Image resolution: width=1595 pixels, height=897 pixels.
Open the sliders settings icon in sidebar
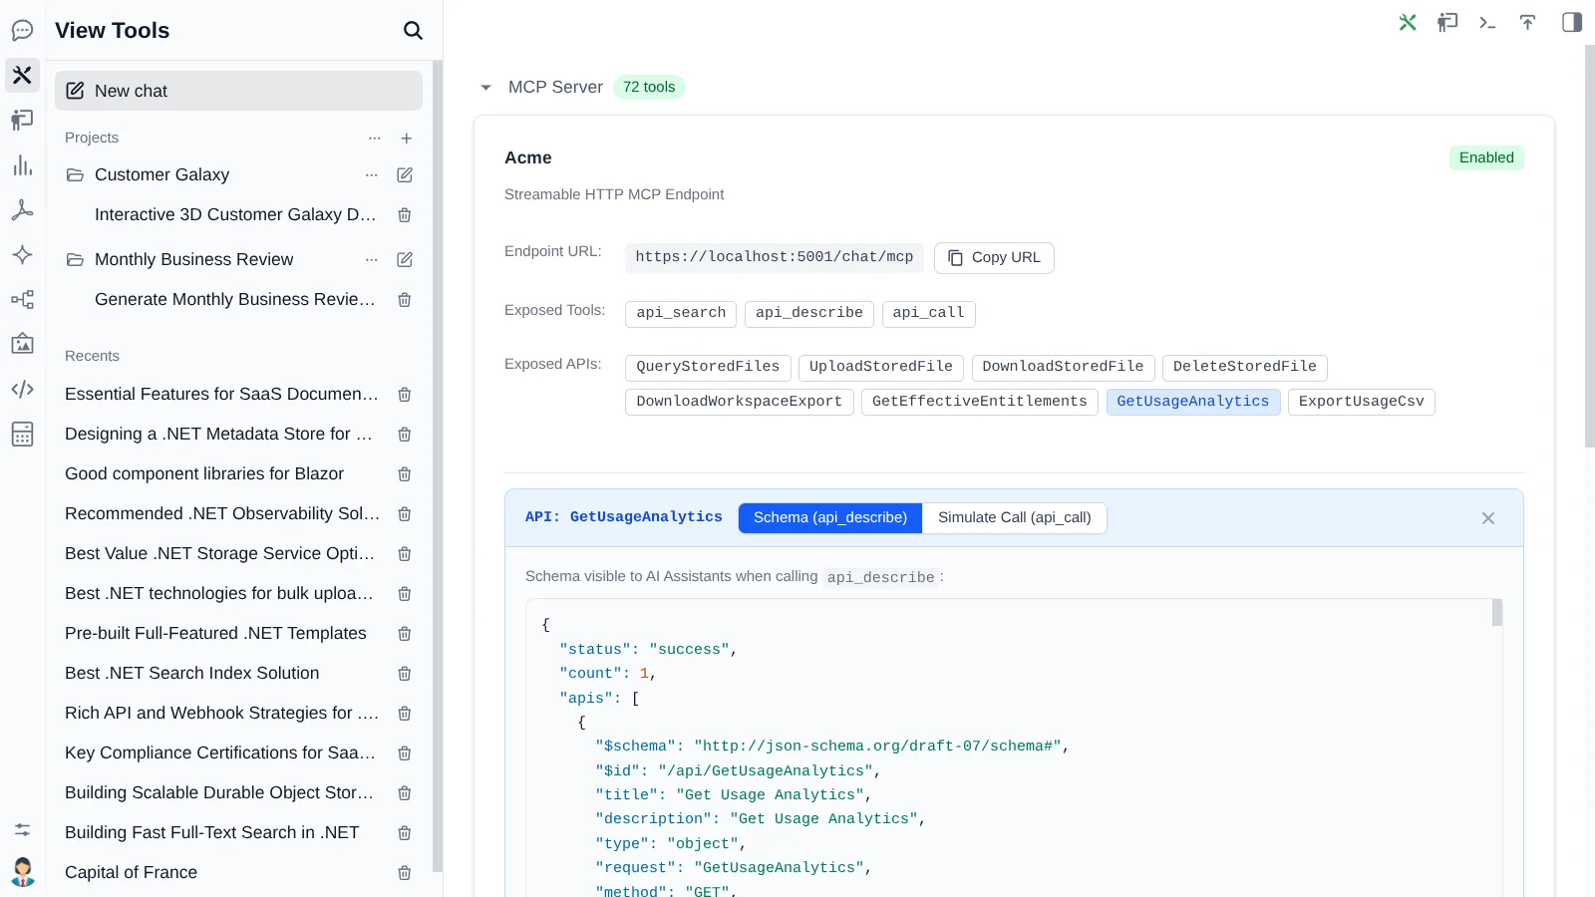click(22, 829)
